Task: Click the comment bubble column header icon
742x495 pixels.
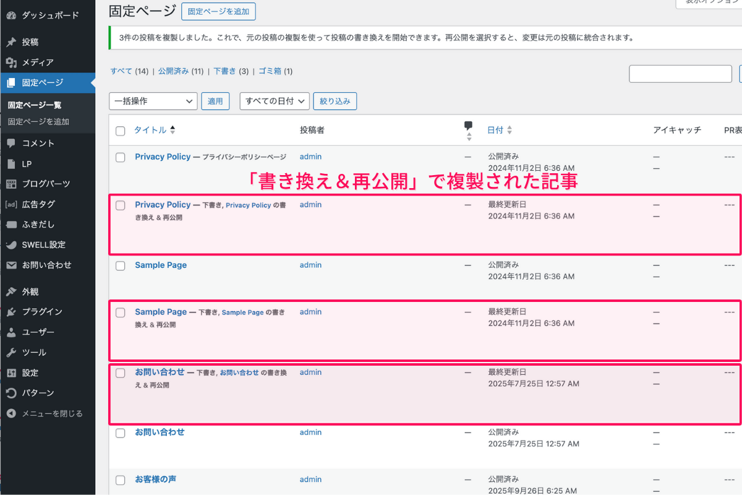Action: pos(468,126)
